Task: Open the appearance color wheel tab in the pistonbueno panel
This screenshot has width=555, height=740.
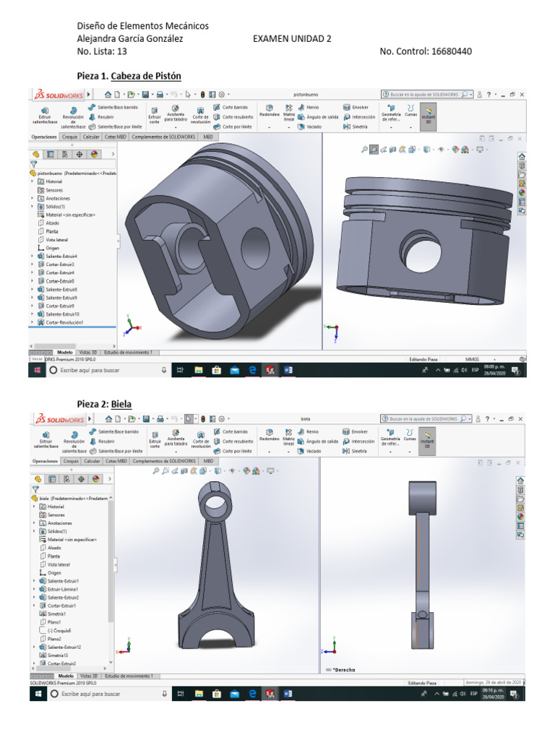Action: 94,154
